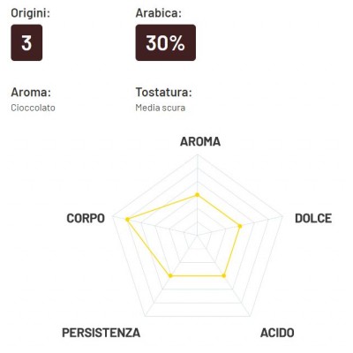Click the DOLCE axis label

click(x=313, y=218)
